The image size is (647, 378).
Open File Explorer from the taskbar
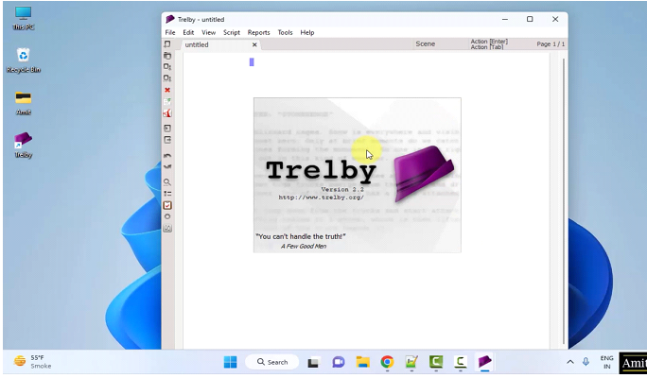tap(362, 362)
